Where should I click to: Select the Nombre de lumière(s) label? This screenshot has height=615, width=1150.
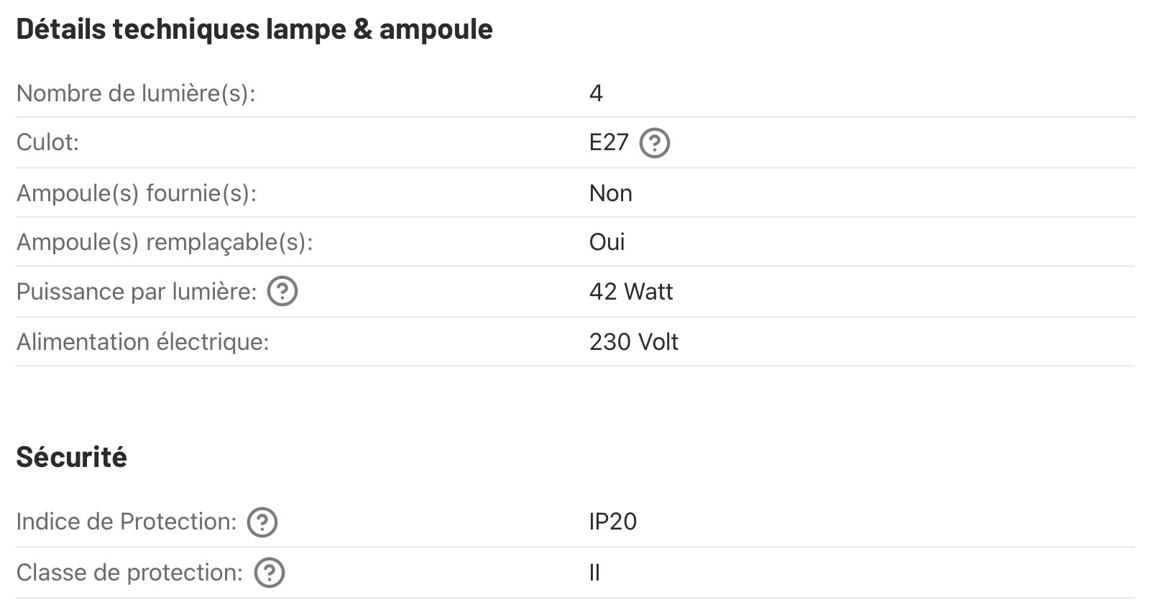point(136,93)
